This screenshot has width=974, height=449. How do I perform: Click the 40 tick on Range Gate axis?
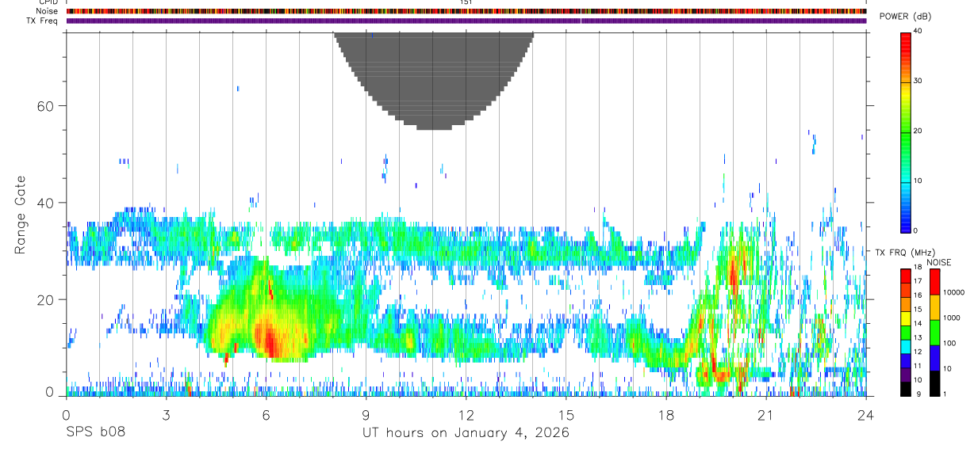46,203
